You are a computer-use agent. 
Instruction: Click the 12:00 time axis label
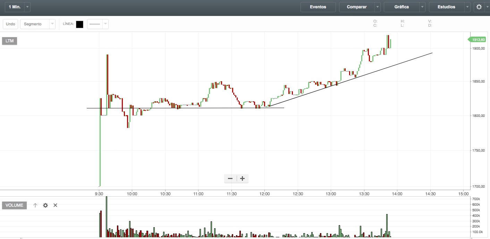pos(264,194)
